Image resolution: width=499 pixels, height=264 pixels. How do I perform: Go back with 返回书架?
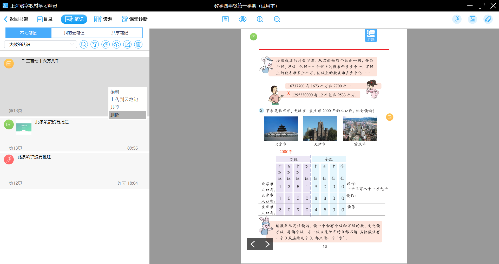[x=16, y=19]
